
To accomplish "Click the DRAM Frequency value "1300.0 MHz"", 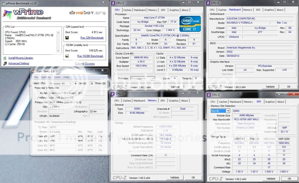I will [x=165, y=126].
